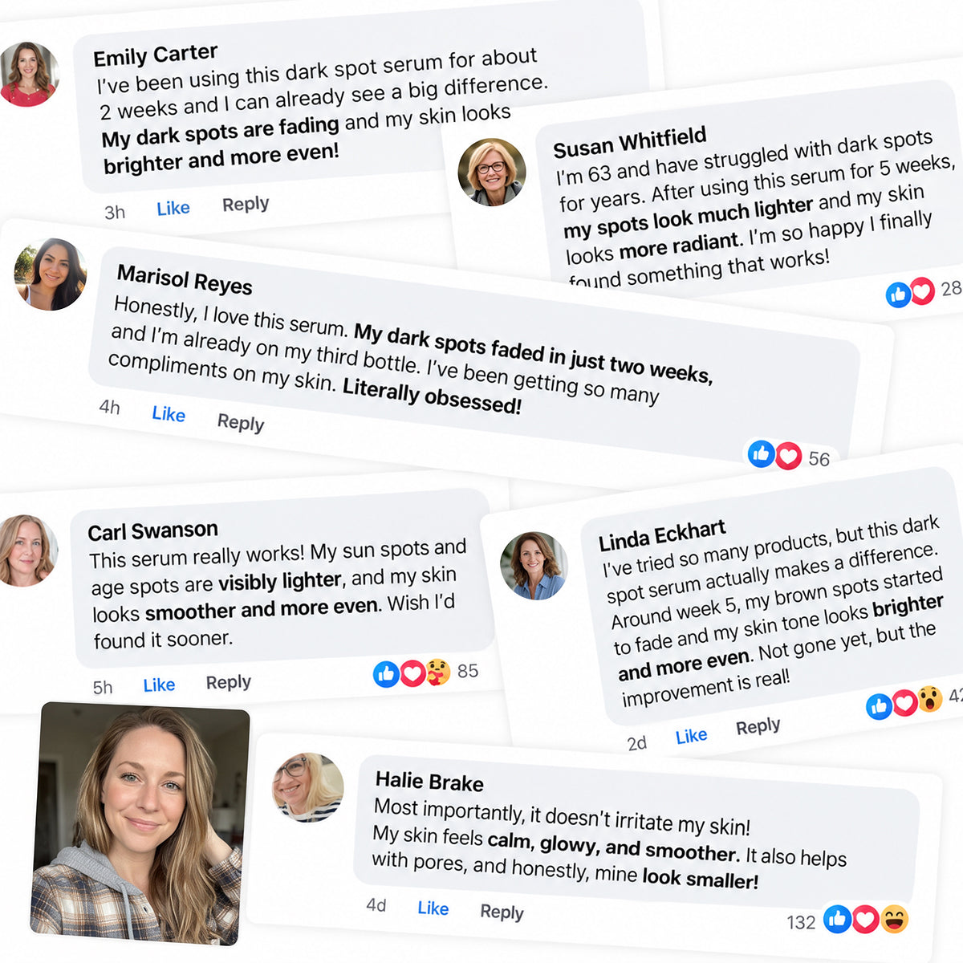Screen dimensions: 963x963
Task: Reply to Halie Brake's comment
Action: 502,912
